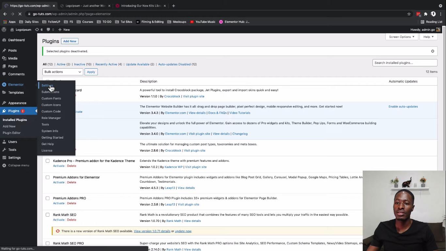Click the Logoipsum site name in the admin bar

(x=21, y=29)
